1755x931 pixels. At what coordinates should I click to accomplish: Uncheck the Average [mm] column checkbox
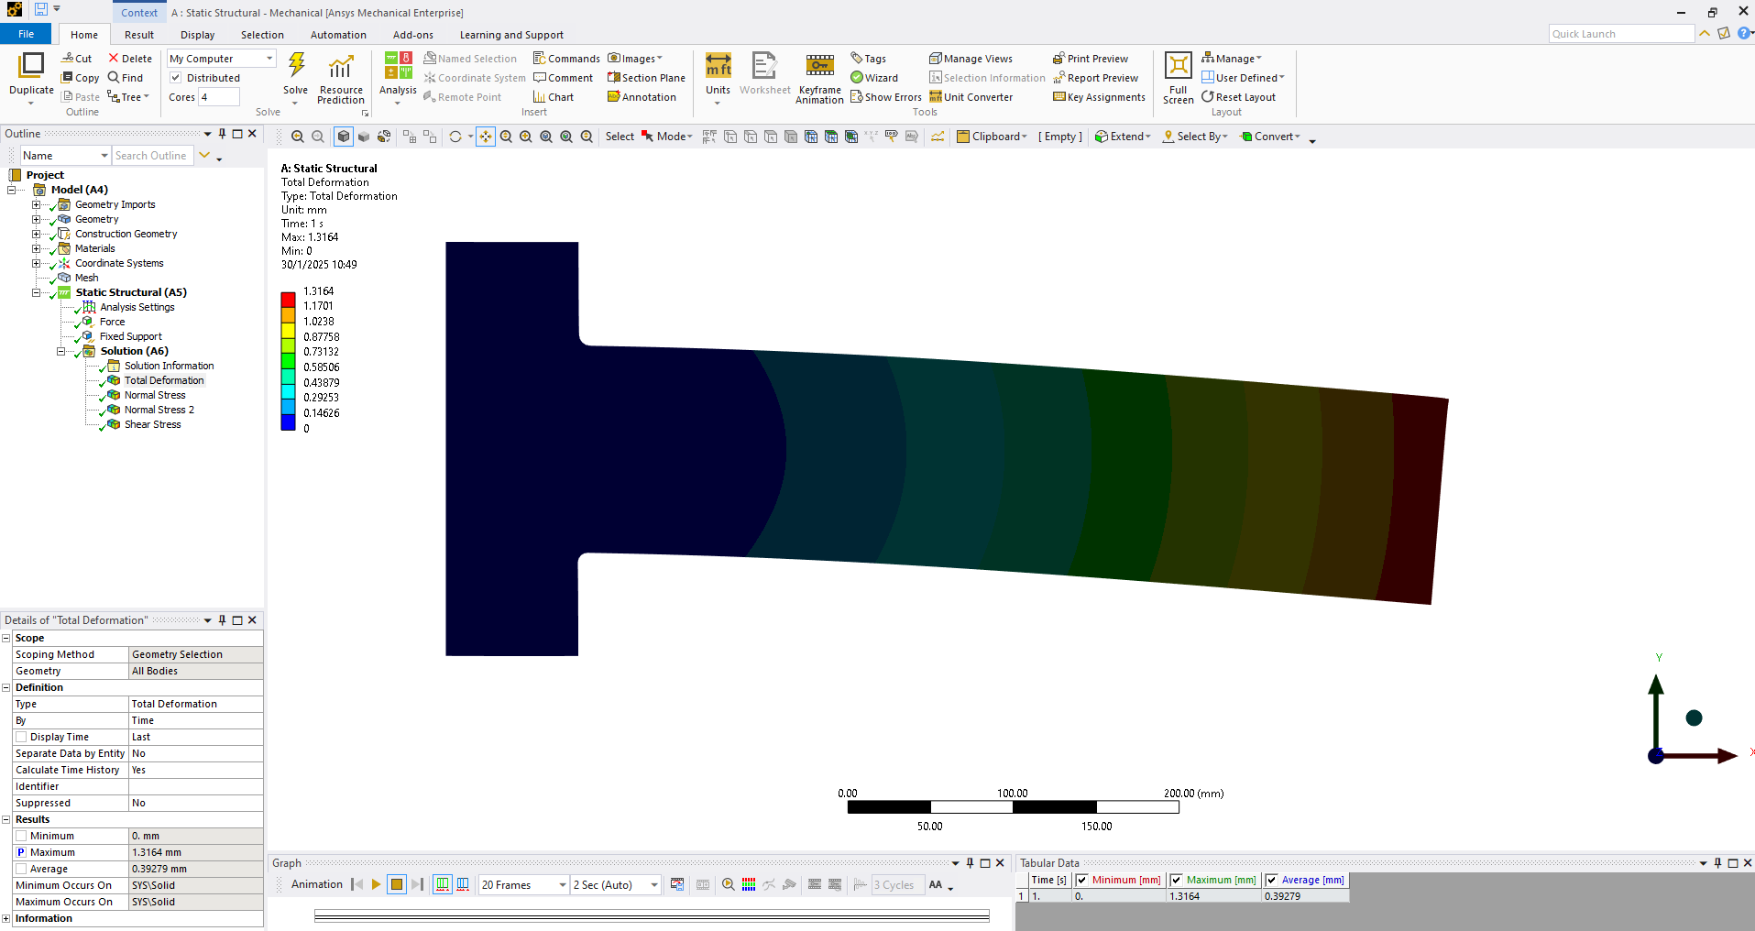[x=1271, y=880]
